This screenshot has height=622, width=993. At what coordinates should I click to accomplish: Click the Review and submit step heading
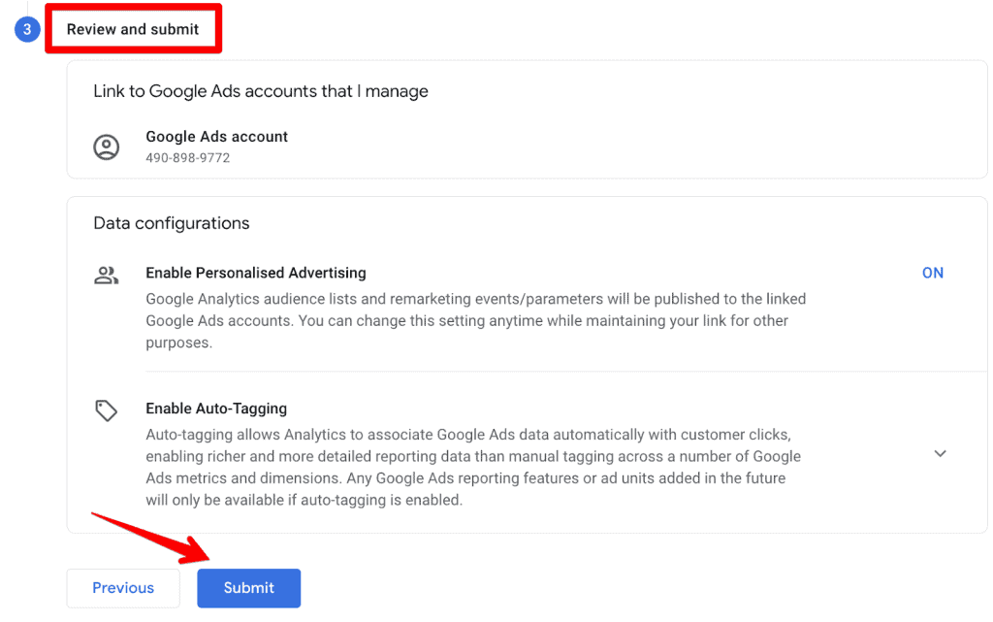pos(133,29)
